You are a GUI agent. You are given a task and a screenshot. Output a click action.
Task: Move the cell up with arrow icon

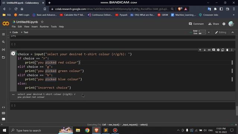(200, 50)
